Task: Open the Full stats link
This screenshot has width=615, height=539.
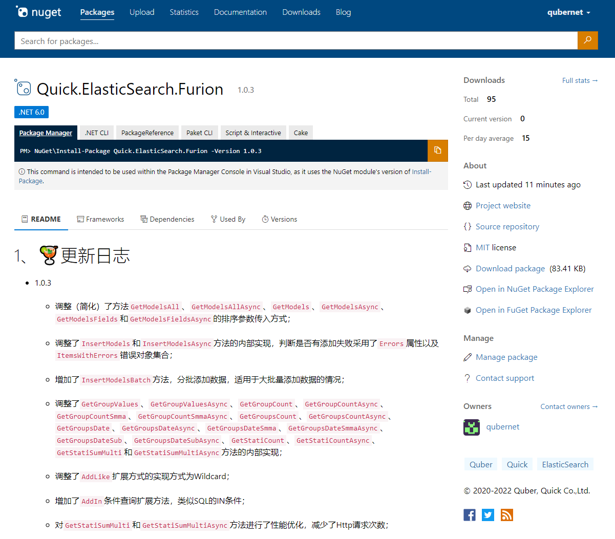Action: (580, 80)
